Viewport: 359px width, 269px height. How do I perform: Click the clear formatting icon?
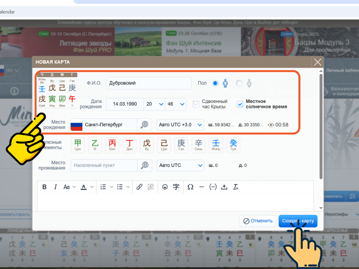tap(236, 187)
